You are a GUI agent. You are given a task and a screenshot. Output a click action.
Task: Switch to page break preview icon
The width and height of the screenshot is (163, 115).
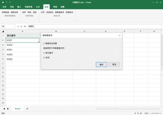tap(141, 113)
